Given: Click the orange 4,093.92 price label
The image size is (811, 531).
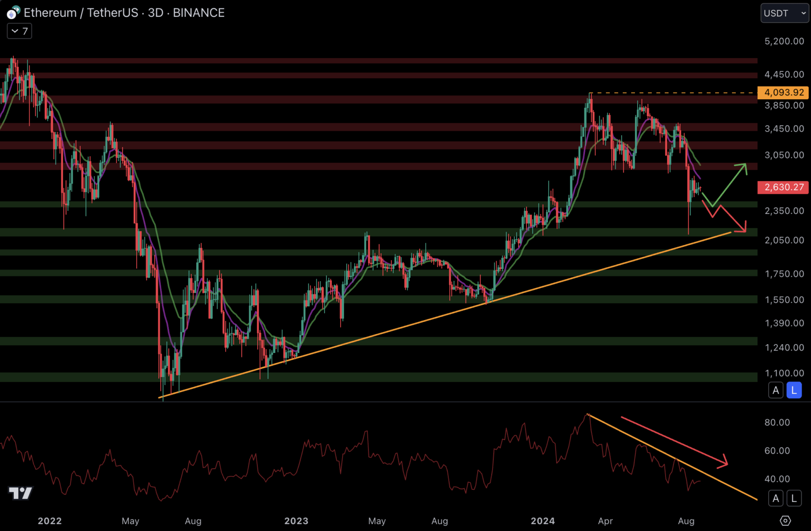Looking at the screenshot, I should point(783,92).
